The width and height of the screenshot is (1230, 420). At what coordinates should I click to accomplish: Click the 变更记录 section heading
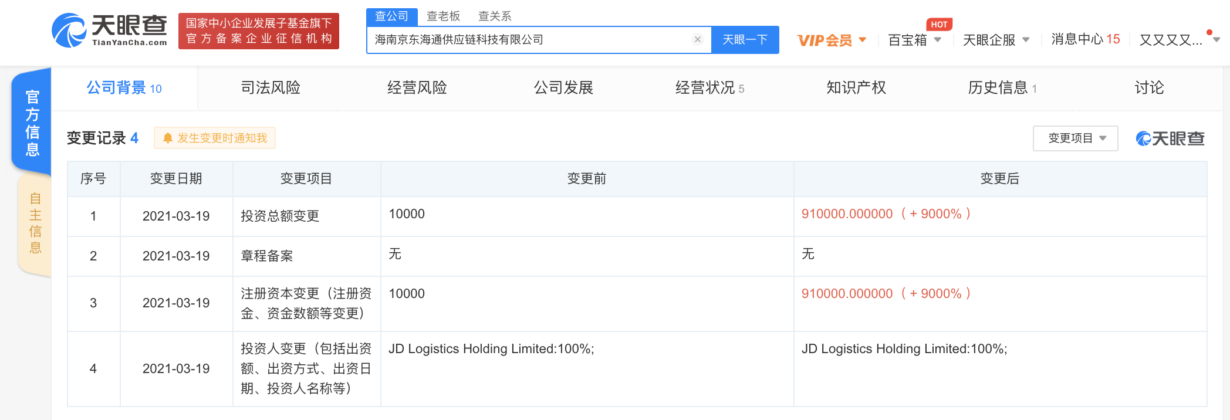pyautogui.click(x=102, y=138)
